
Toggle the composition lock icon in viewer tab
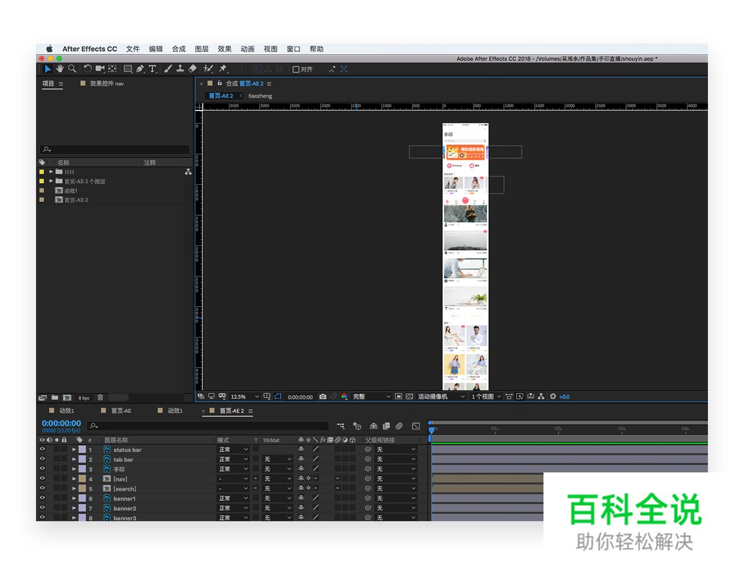(x=220, y=83)
